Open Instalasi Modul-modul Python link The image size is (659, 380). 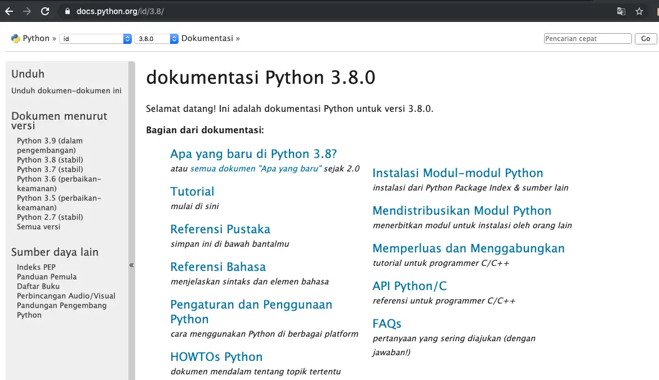point(457,173)
